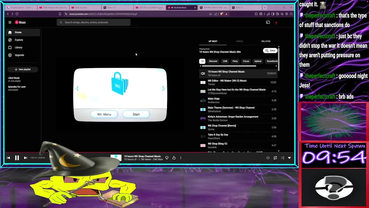Select the Upbeat filter chip
Viewport: 369px width, 208px height.
coord(258,61)
